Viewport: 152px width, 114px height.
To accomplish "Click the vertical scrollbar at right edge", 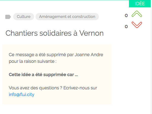I will [x=151, y=57].
